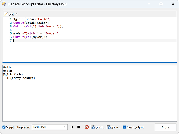This screenshot has height=134, width=179.
Task: Expand the Edit dropdown arrow
Action: (x=17, y=14)
